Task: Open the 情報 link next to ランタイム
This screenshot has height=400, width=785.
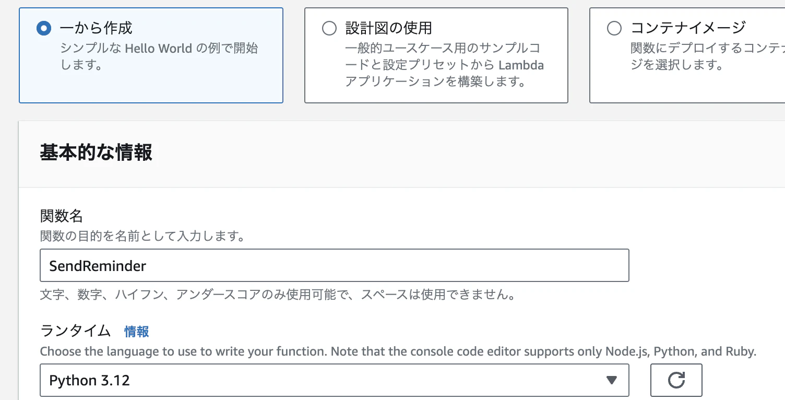Action: pos(137,332)
